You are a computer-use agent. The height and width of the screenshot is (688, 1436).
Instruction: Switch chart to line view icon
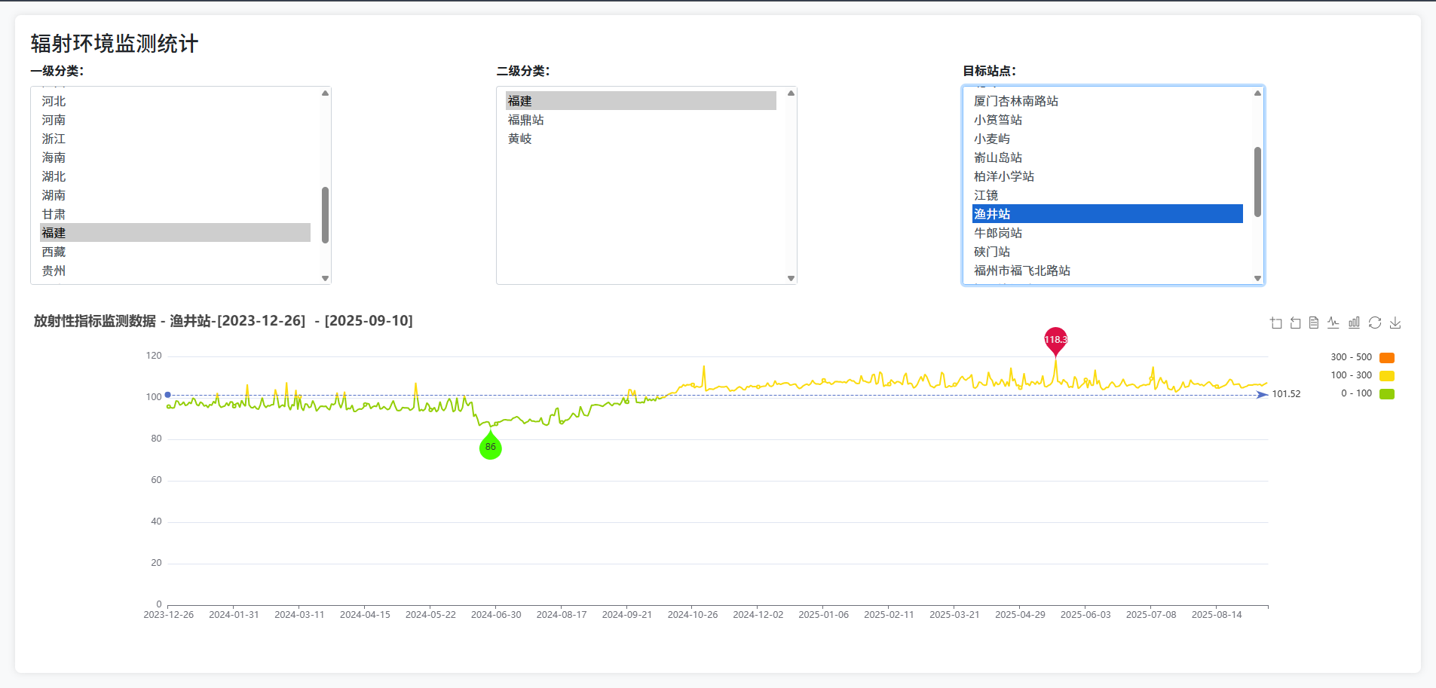(x=1333, y=323)
